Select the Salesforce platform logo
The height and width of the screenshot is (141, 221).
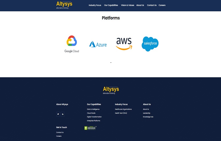[x=150, y=44]
